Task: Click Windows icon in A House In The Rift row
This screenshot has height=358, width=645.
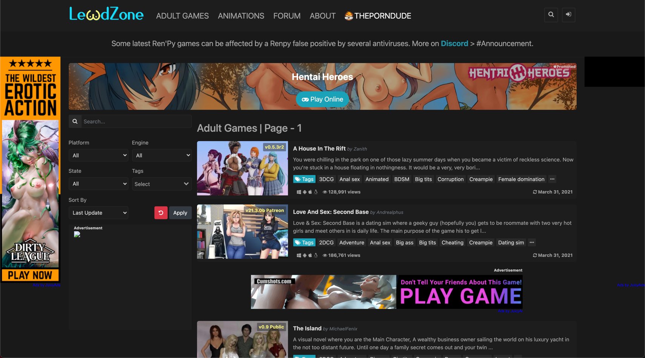Action: [299, 192]
